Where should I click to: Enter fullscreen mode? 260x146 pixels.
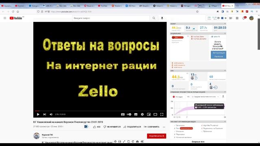click(x=162, y=114)
